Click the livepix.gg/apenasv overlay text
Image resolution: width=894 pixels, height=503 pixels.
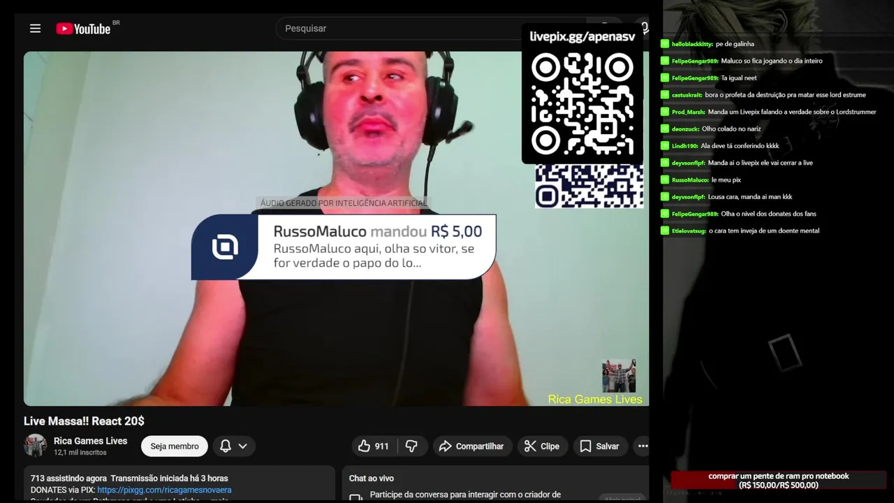click(x=582, y=37)
